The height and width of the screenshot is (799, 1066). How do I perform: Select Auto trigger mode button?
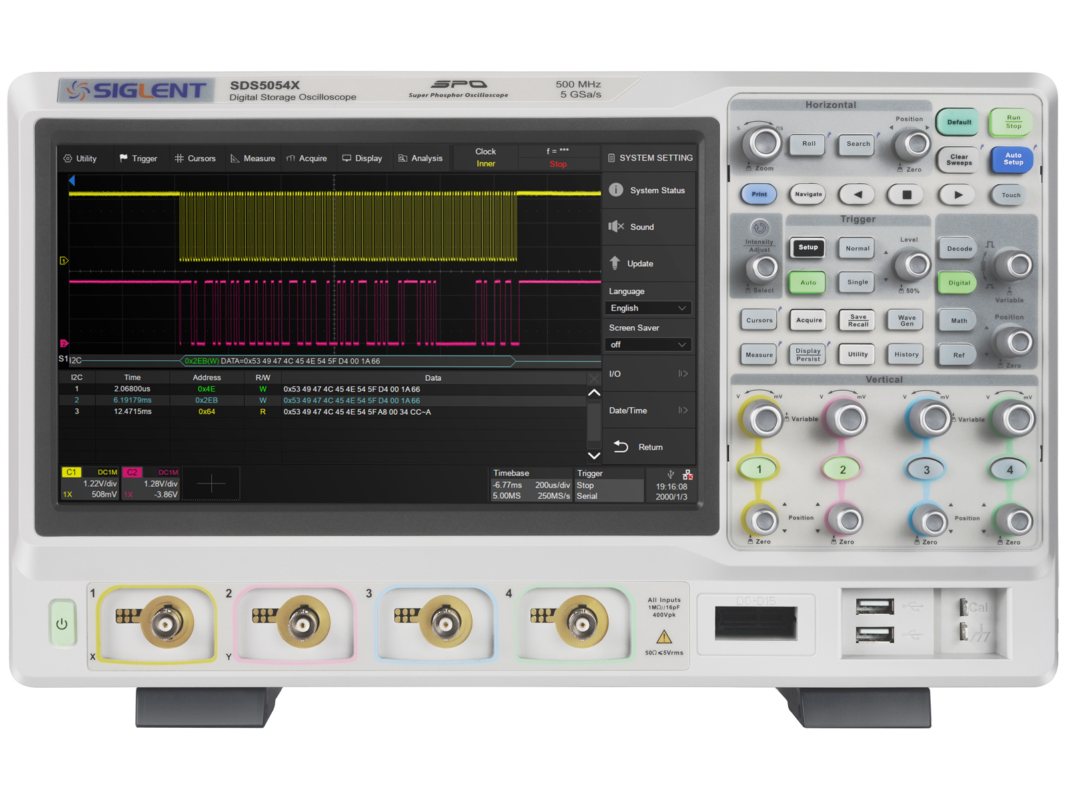pyautogui.click(x=807, y=282)
